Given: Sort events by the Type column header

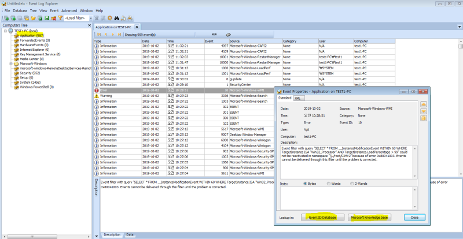Looking at the screenshot, I should (x=117, y=41).
